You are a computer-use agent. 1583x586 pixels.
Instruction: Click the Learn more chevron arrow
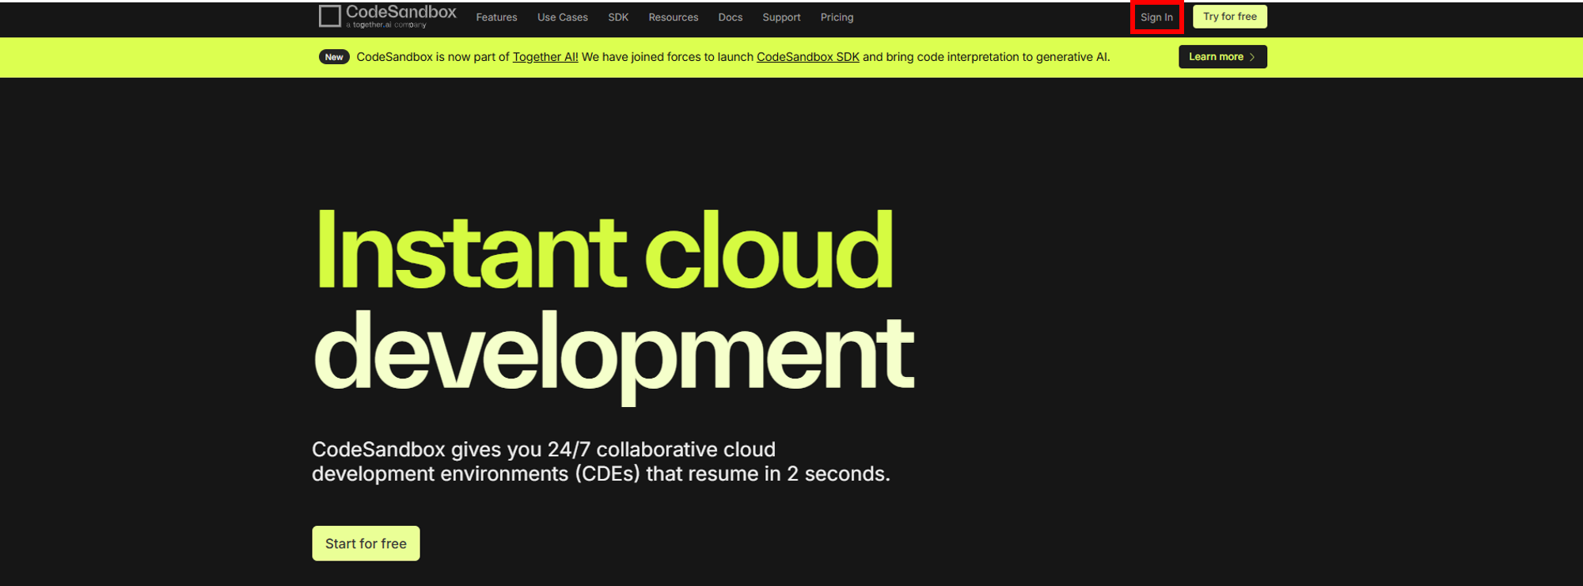point(1252,57)
